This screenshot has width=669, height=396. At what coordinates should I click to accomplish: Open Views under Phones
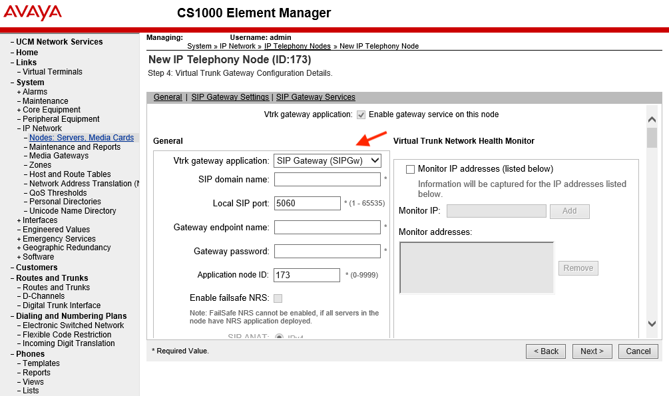pyautogui.click(x=33, y=382)
